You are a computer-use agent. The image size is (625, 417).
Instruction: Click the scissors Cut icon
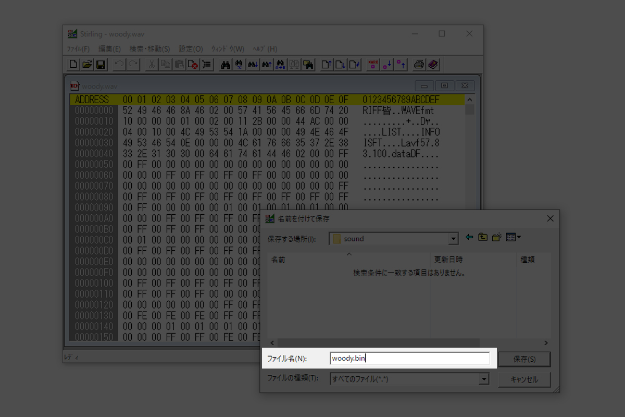pos(152,65)
